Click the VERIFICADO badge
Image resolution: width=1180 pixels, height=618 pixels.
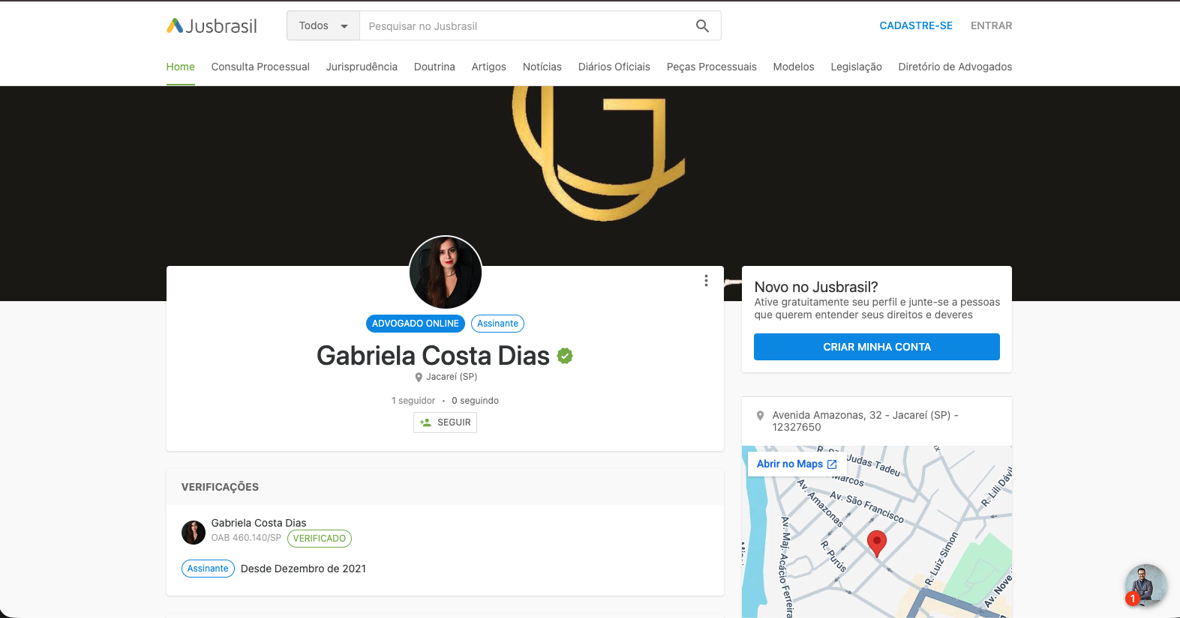coord(320,539)
